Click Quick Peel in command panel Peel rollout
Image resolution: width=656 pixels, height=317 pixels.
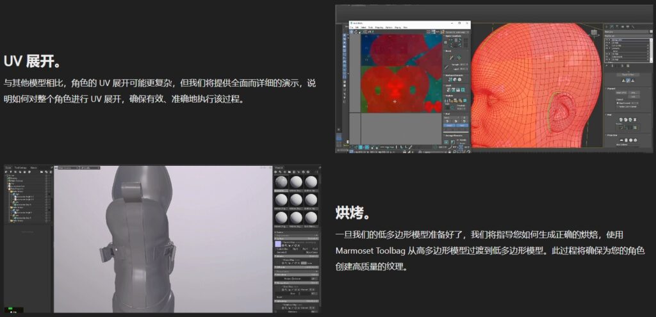(621, 120)
